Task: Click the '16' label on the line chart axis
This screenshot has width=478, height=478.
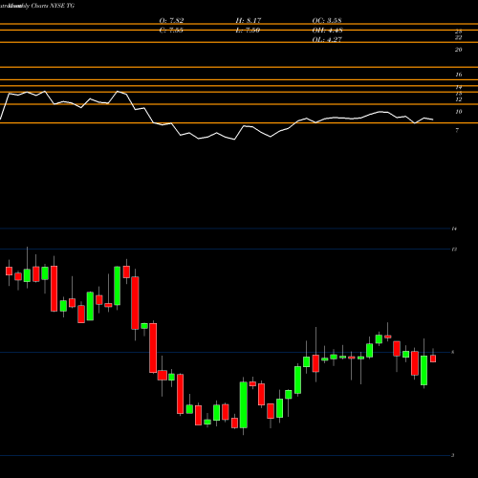Action: pyautogui.click(x=458, y=75)
